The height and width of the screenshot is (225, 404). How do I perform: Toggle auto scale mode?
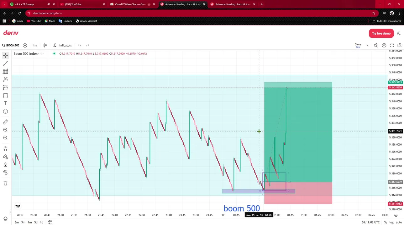coord(399,222)
